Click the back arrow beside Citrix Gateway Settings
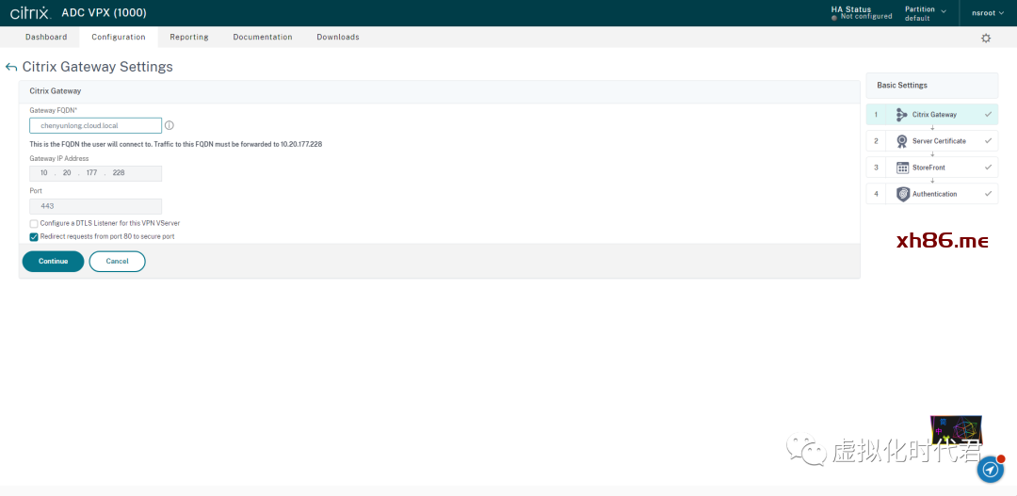1017x496 pixels. point(10,67)
